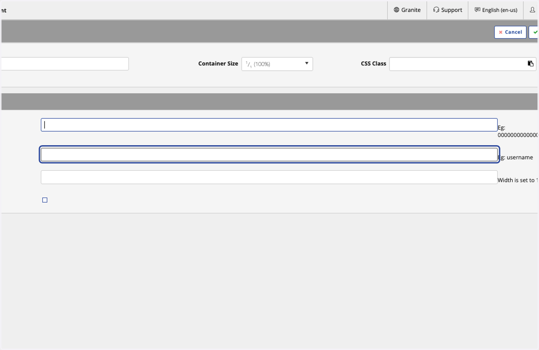Click the text field left of Container Size
Screen dimensions: 539x350
[x=65, y=64]
